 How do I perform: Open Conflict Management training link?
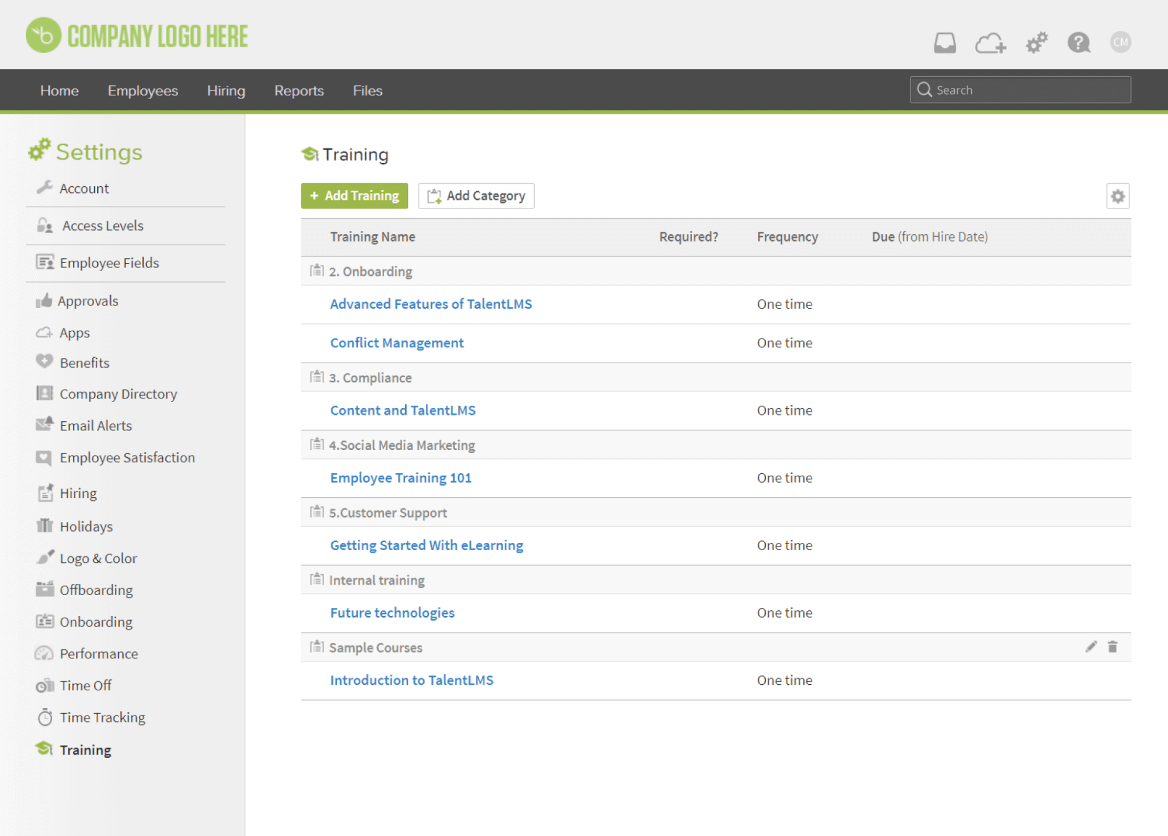point(397,342)
